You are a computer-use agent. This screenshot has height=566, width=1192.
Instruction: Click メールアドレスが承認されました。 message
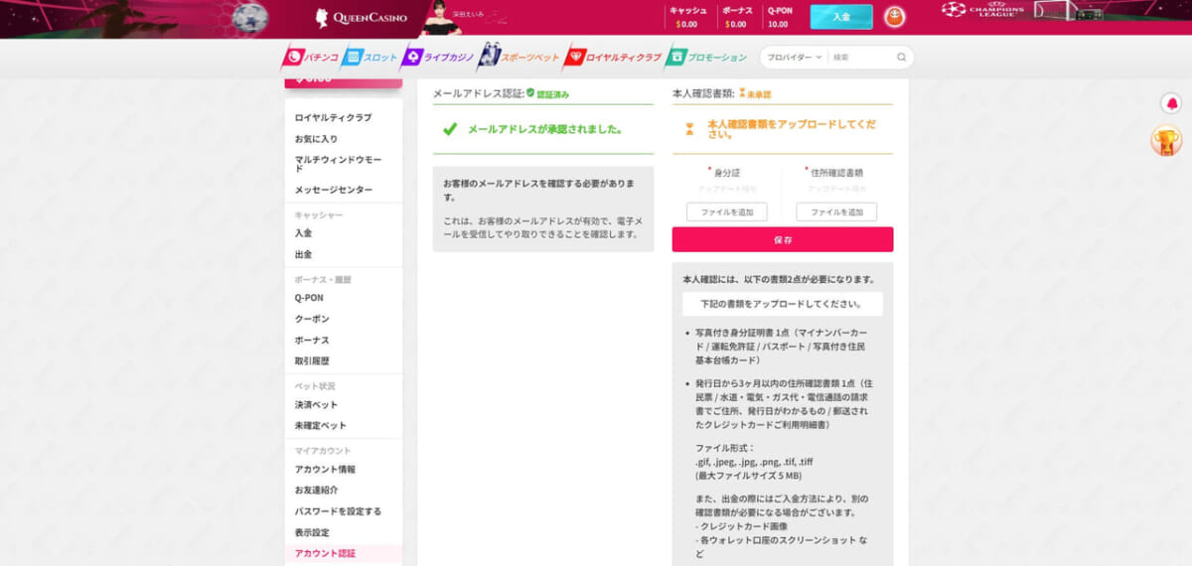[x=545, y=129]
